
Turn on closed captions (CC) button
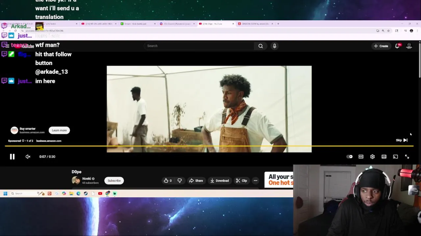(361, 157)
